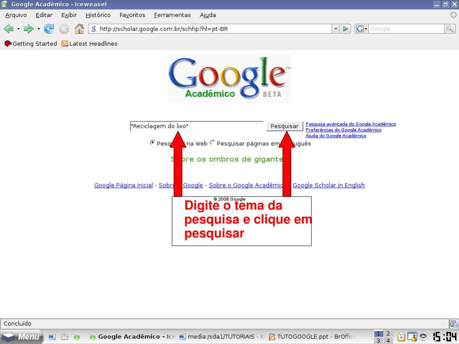Image resolution: width=459 pixels, height=344 pixels.
Task: Open the search engine selector dropdown
Action: pos(362,29)
